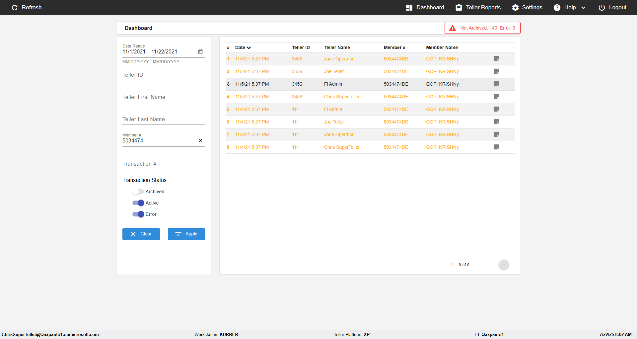Focus the Teller First Name field
The image size is (637, 339).
pyautogui.click(x=164, y=97)
